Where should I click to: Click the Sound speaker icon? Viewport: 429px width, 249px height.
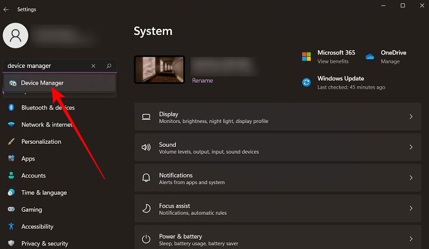[146, 147]
